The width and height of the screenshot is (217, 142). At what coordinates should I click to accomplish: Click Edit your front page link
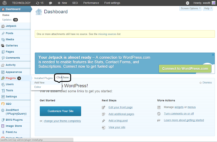point(121,107)
